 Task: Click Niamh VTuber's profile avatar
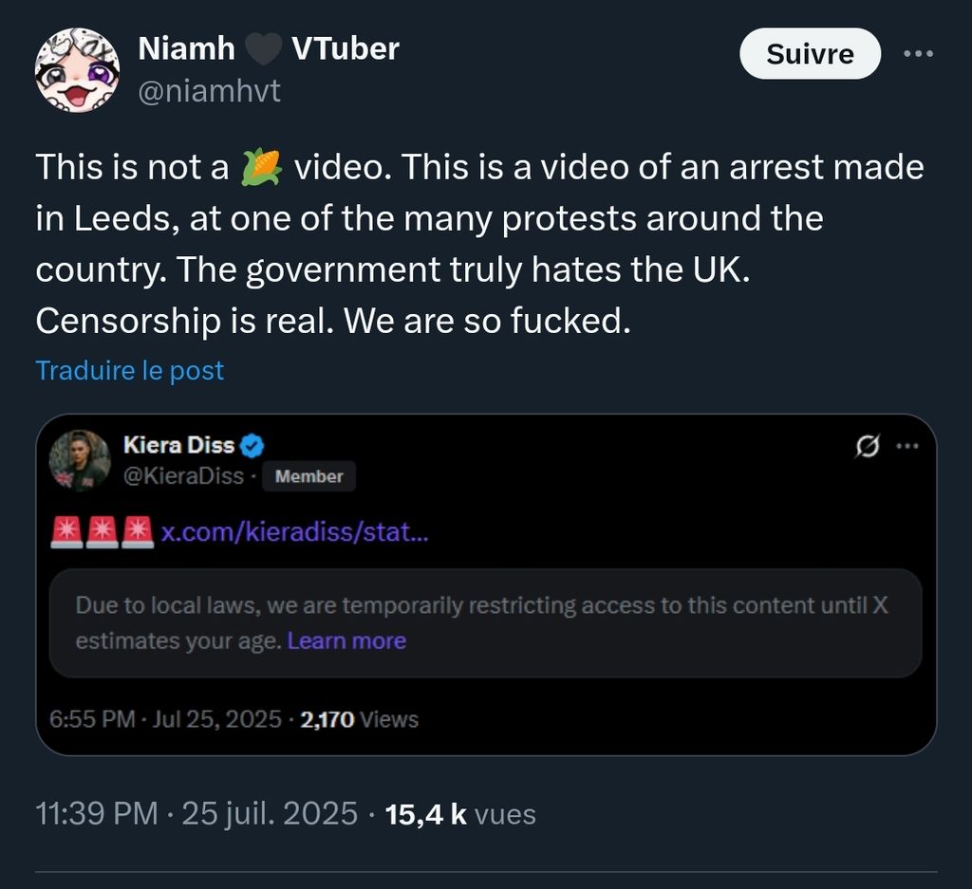tap(77, 70)
